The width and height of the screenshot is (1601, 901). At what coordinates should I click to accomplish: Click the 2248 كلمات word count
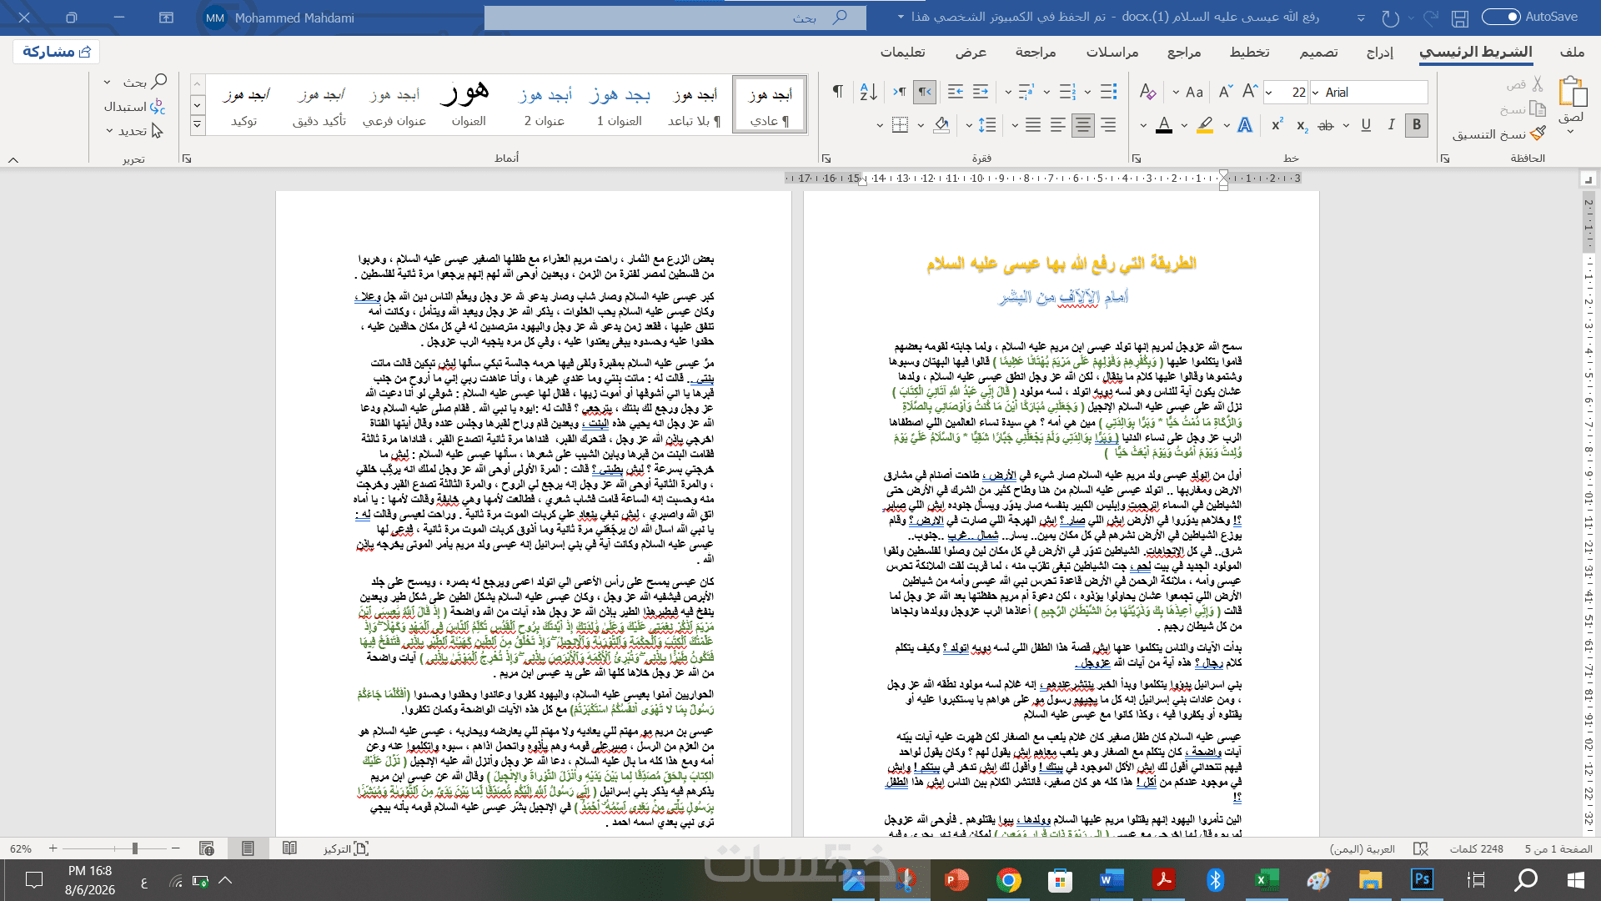point(1476,848)
